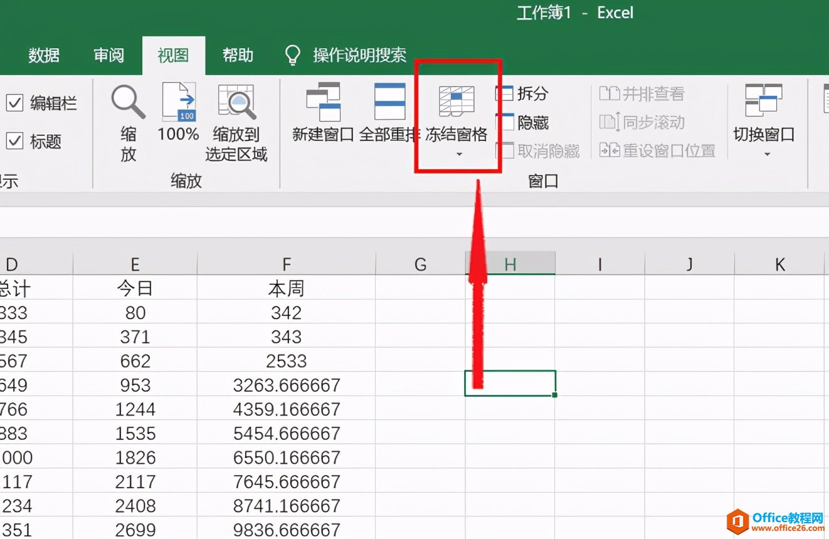The image size is (829, 539).
Task: Click cell with value 80
Action: [135, 312]
